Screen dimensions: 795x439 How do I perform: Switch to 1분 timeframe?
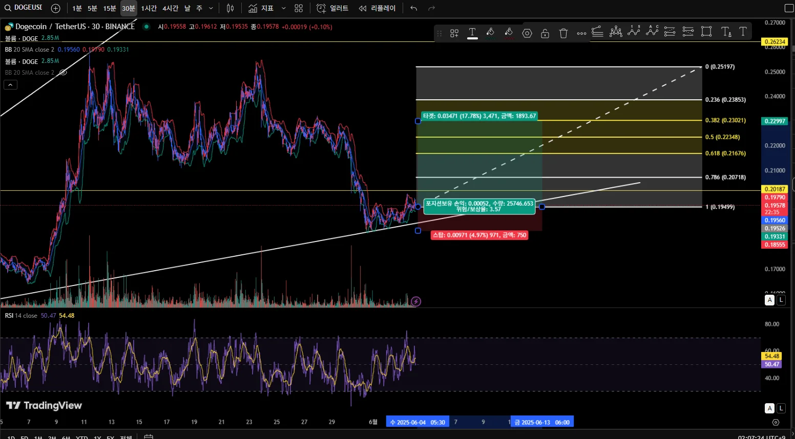click(77, 8)
